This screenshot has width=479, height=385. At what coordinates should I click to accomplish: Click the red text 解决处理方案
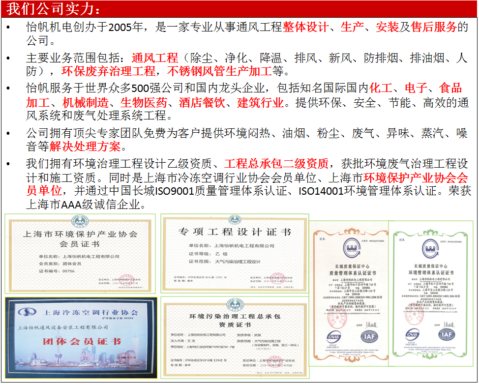[85, 147]
